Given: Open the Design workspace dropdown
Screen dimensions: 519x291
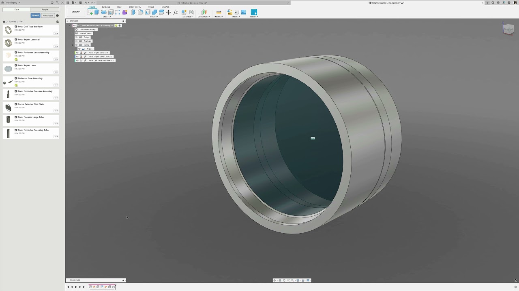Looking at the screenshot, I should click(x=76, y=12).
